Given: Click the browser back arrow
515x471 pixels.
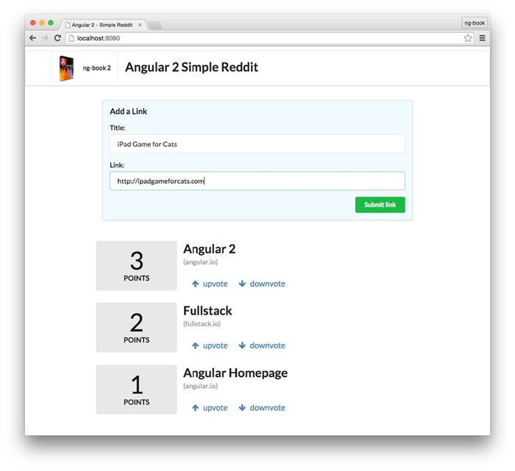Looking at the screenshot, I should coord(32,38).
